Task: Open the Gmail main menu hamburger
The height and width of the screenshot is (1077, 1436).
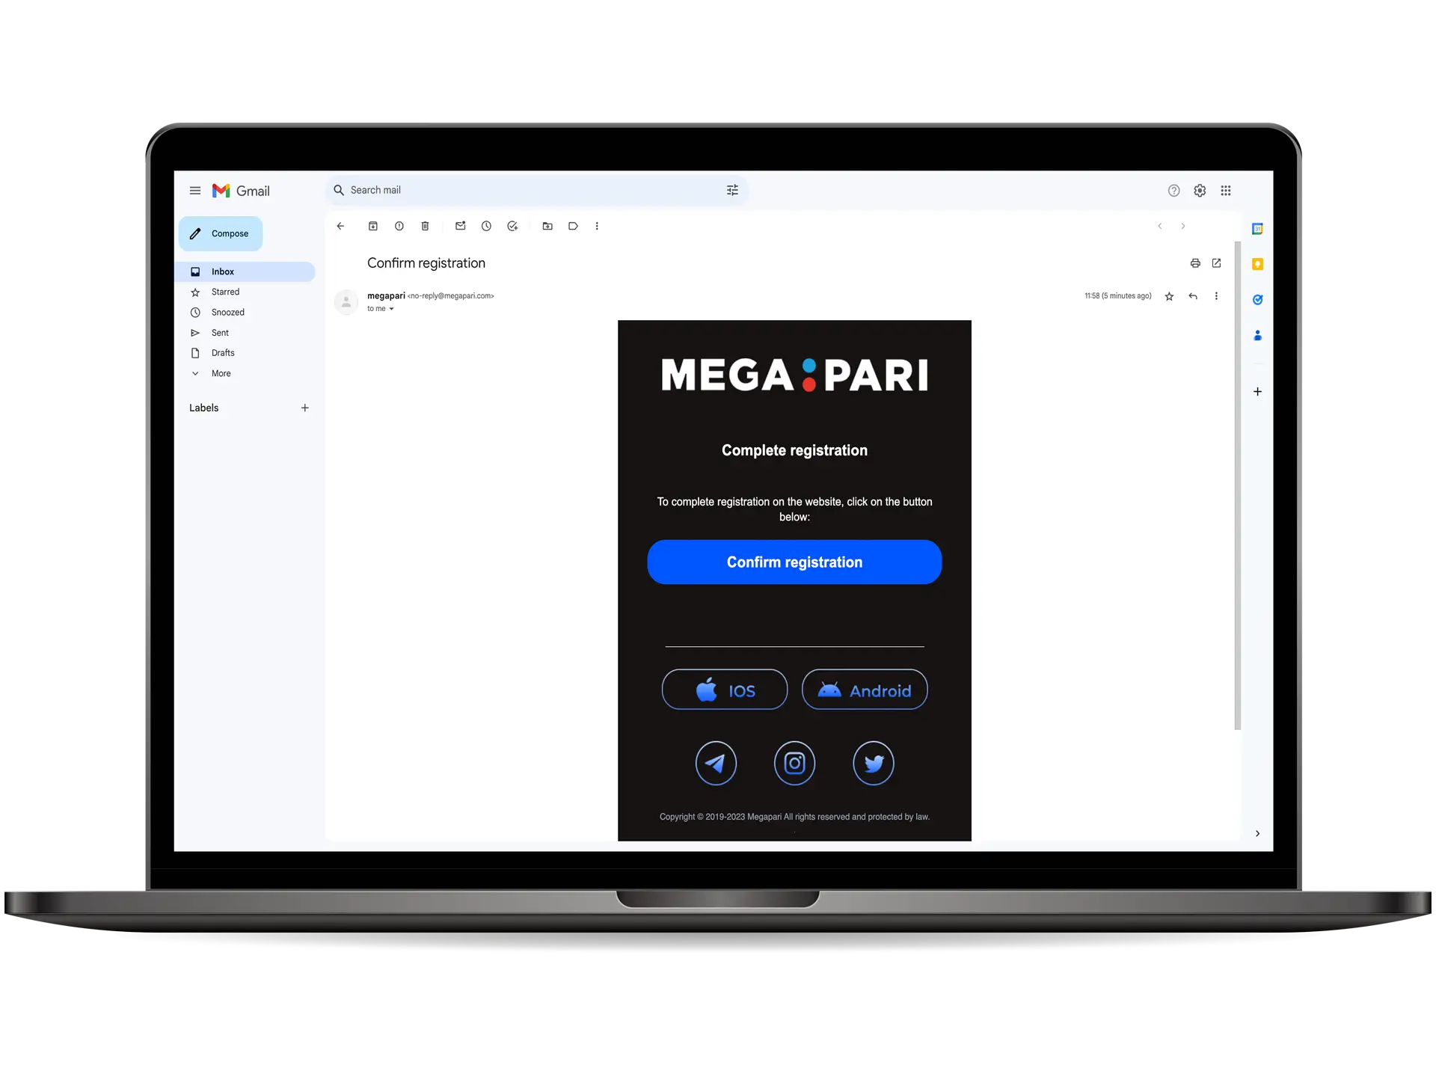Action: pyautogui.click(x=194, y=189)
